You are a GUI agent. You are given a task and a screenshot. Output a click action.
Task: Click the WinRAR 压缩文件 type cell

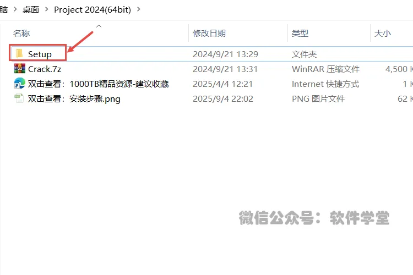click(325, 69)
